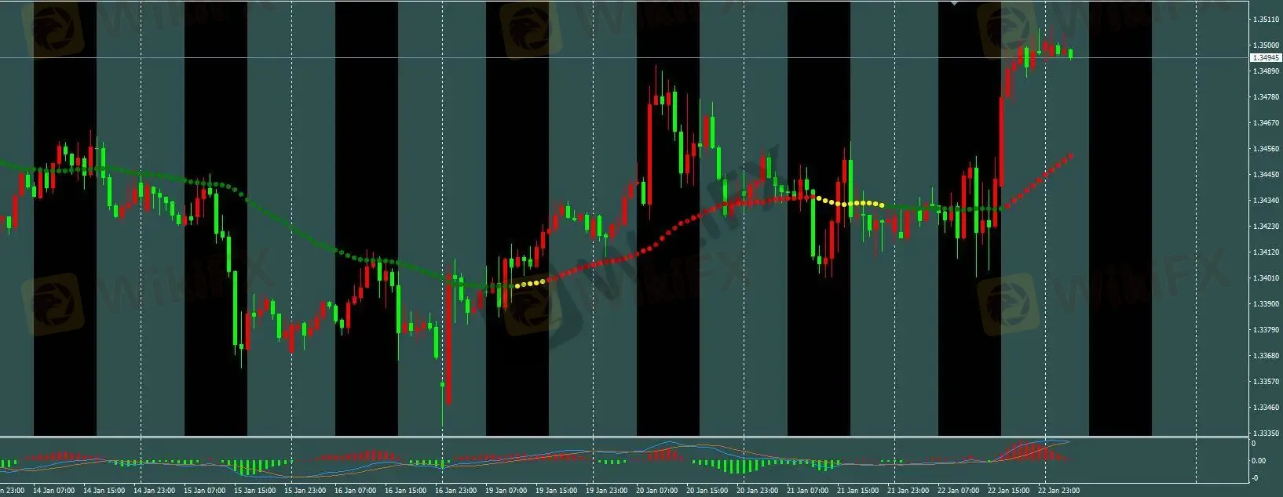Click the current price label 1.34945
The image size is (1283, 497).
point(1265,58)
